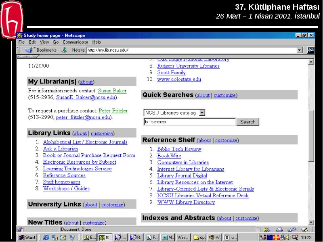
Task: Click the scrollbar down arrow
Action: [x=311, y=222]
